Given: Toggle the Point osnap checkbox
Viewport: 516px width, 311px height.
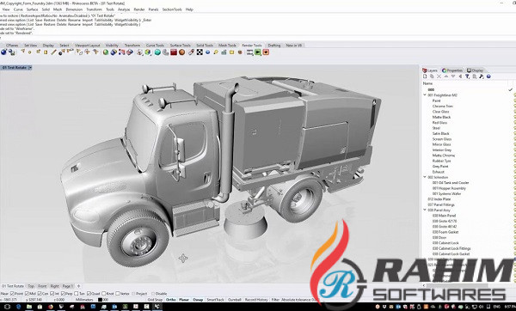Looking at the screenshot, I should (13, 294).
